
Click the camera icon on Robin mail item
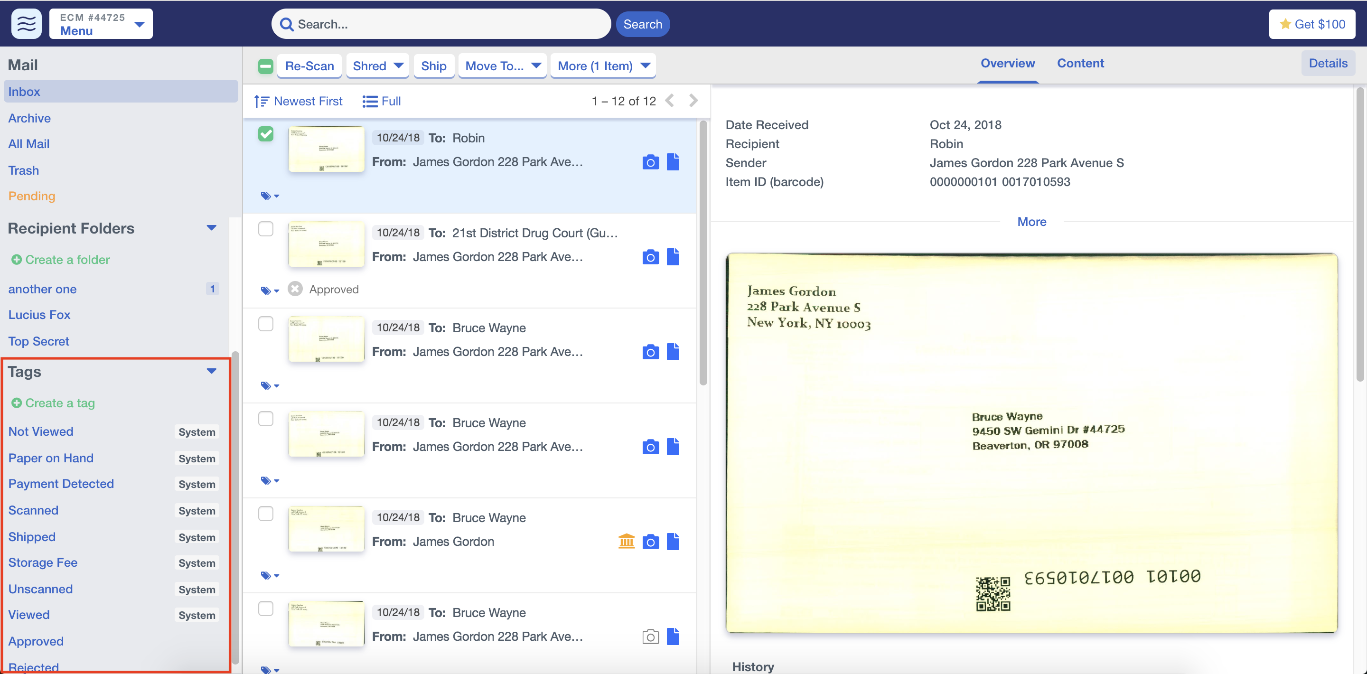coord(650,162)
